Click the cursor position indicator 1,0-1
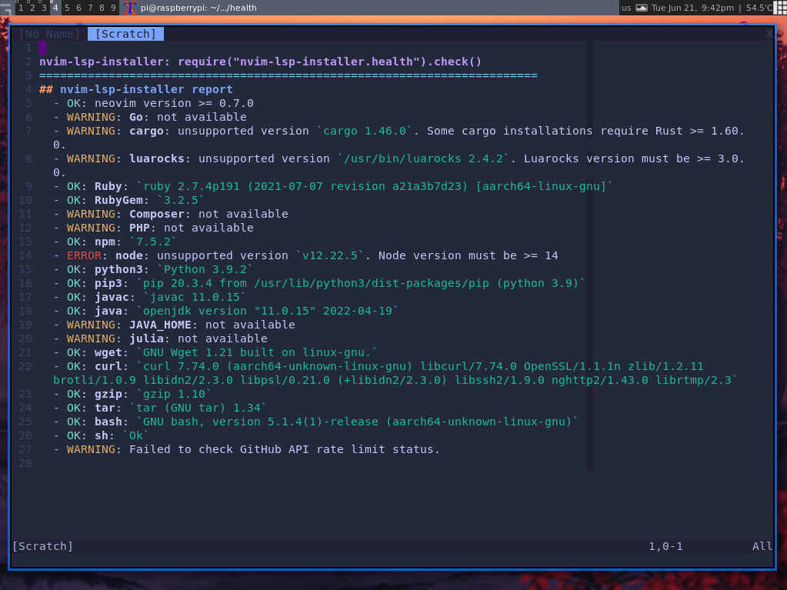Screen dimensions: 787x590 point(665,546)
